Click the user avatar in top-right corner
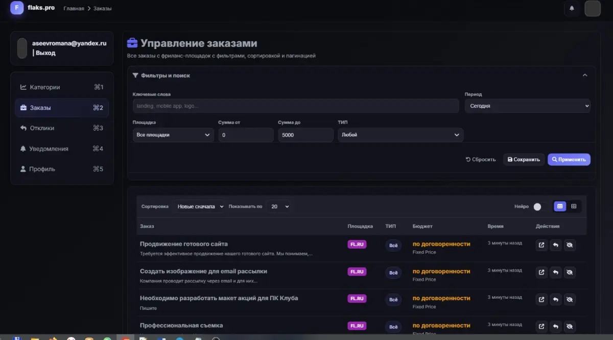Viewport: 613px width, 340px height. (593, 9)
